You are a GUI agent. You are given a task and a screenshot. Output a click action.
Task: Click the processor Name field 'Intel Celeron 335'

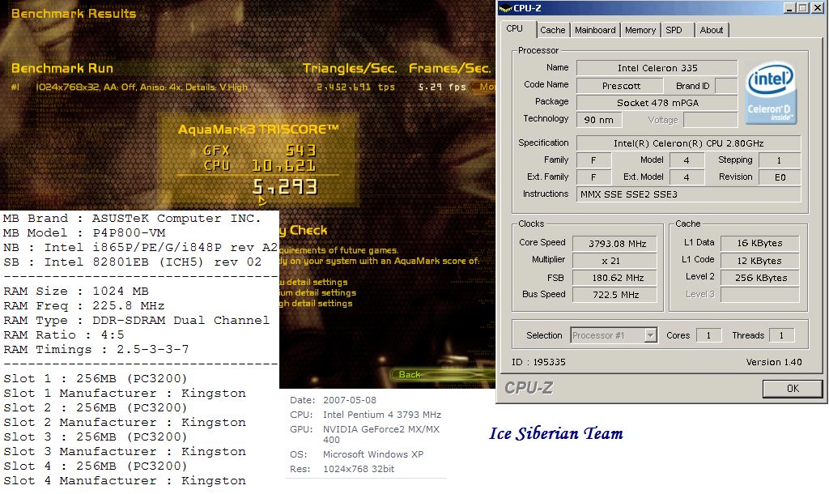(x=657, y=68)
